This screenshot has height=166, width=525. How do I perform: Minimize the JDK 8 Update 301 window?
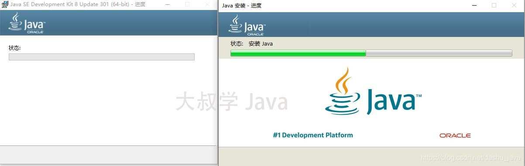[168, 4]
